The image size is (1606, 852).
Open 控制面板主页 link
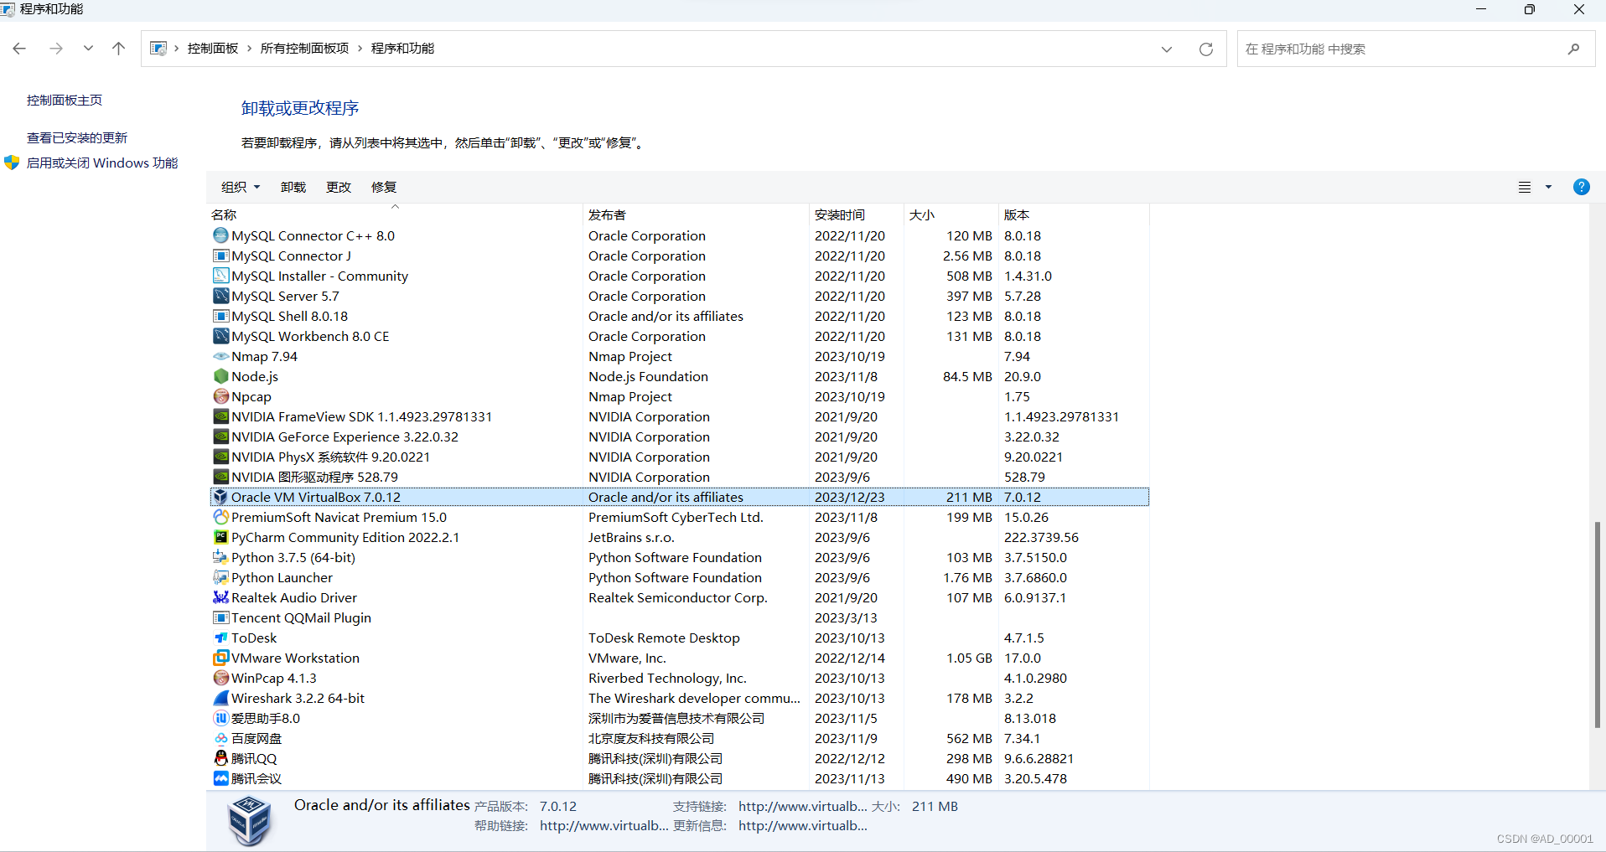(65, 100)
